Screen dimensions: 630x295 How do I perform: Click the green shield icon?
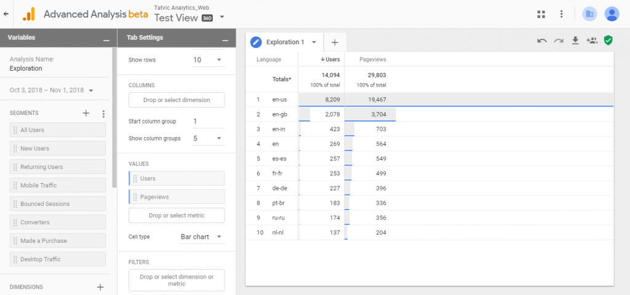[608, 41]
